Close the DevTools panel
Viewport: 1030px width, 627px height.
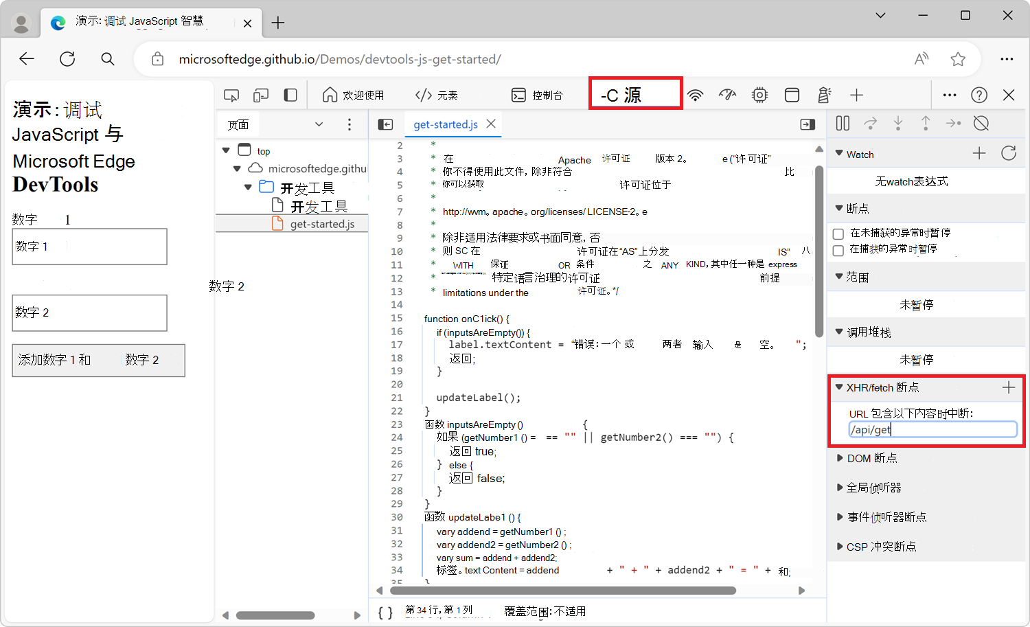point(1009,95)
